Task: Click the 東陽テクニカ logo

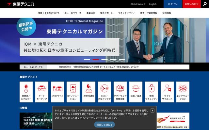Action: pyautogui.click(x=21, y=4)
